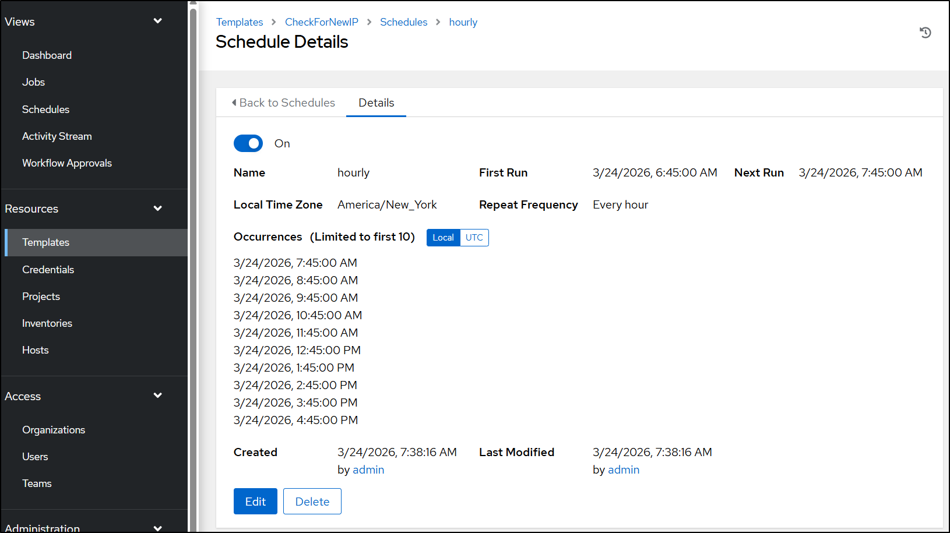
Task: Open the CheckForNewIP breadcrumb link
Action: click(321, 22)
